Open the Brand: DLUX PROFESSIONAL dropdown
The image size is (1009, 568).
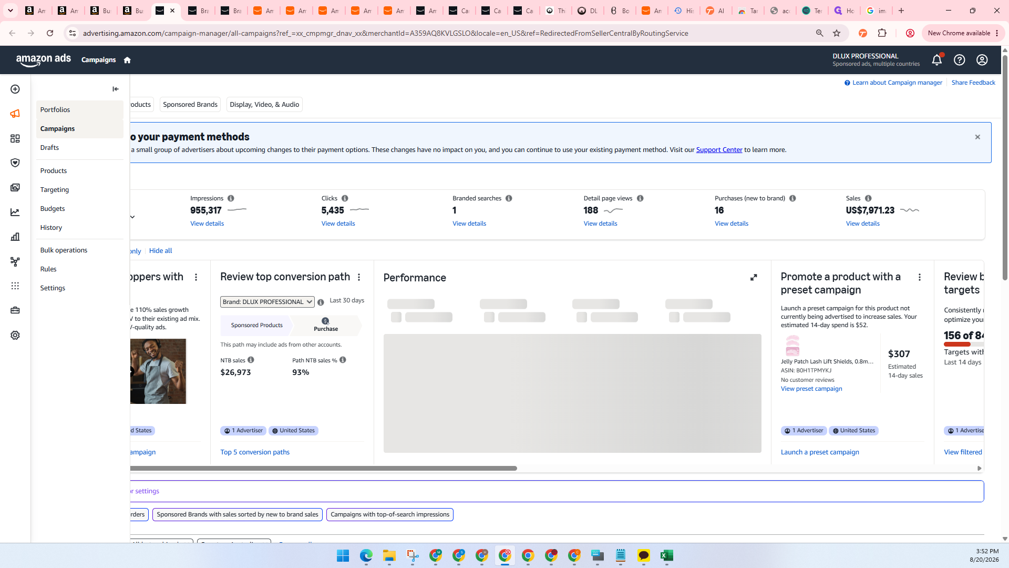[267, 302]
